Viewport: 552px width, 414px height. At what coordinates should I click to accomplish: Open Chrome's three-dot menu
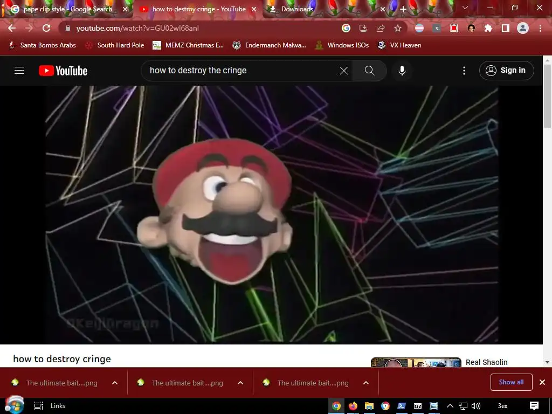click(x=540, y=28)
